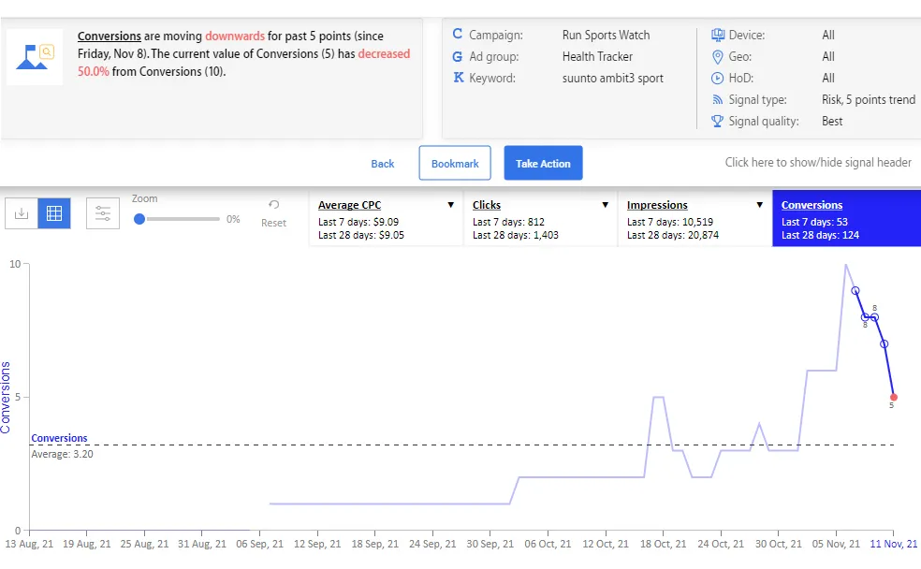Viewport: 921px width, 569px height.
Task: Click the 13 Aug, 21 axis date
Action: [29, 544]
